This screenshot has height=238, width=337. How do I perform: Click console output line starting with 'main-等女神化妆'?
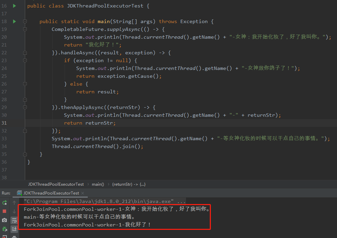tap(80, 217)
